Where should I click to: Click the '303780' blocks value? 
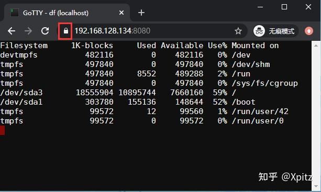click(x=99, y=102)
